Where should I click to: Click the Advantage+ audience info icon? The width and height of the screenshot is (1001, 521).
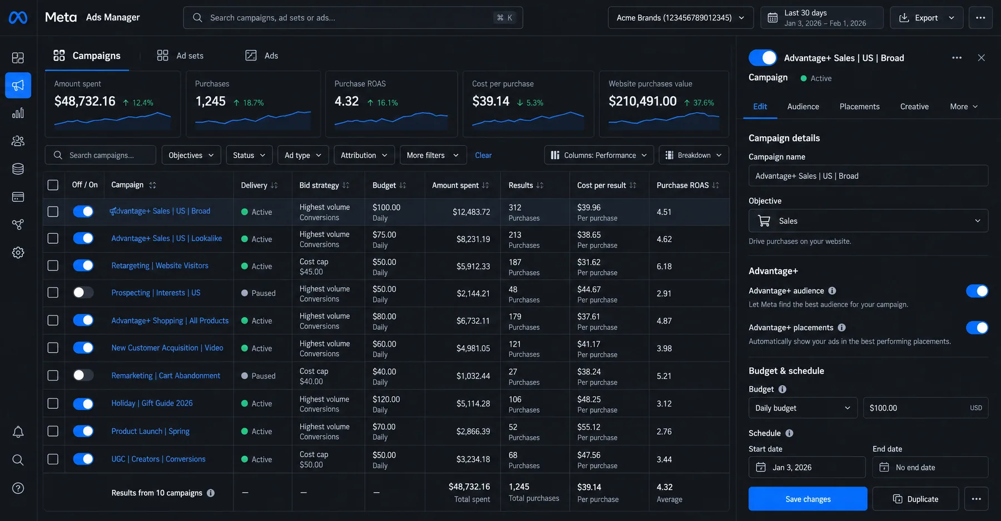click(x=832, y=290)
